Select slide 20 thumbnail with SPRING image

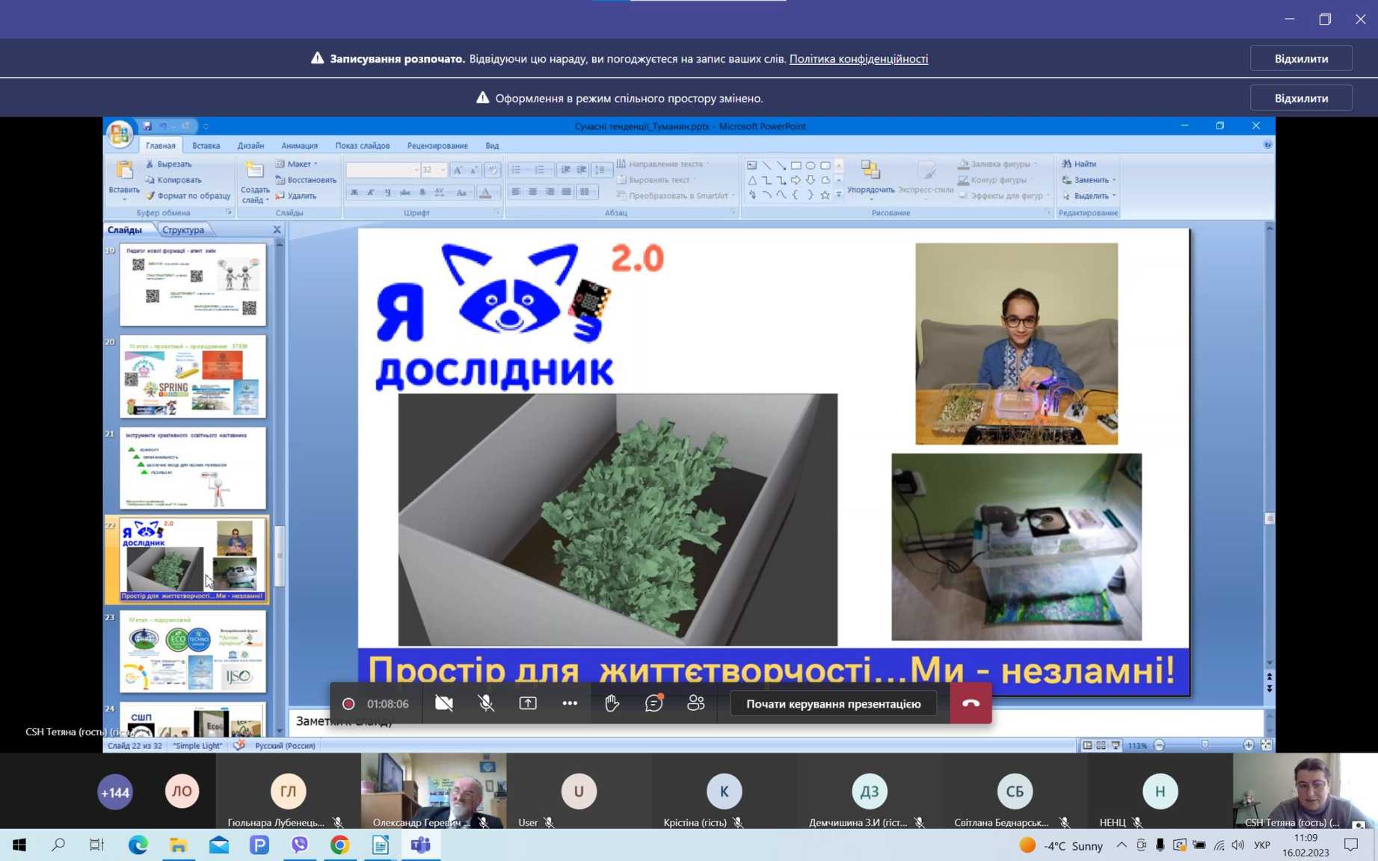(193, 376)
